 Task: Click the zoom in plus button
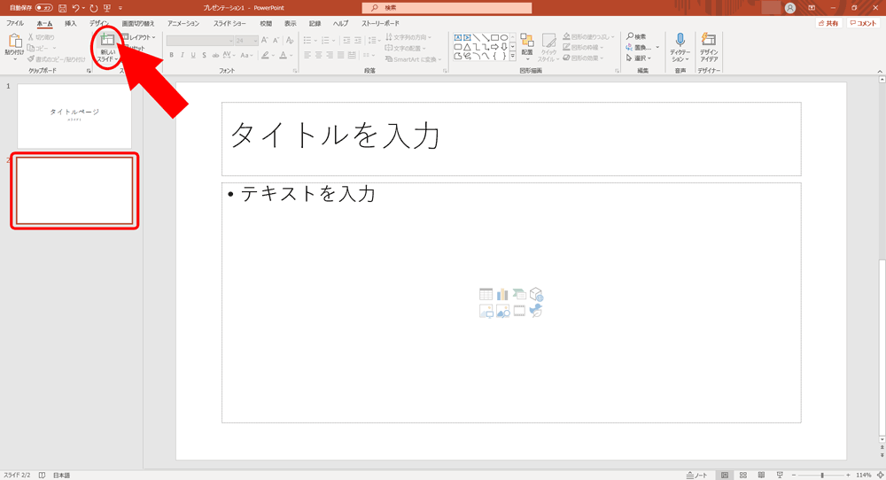(x=848, y=475)
